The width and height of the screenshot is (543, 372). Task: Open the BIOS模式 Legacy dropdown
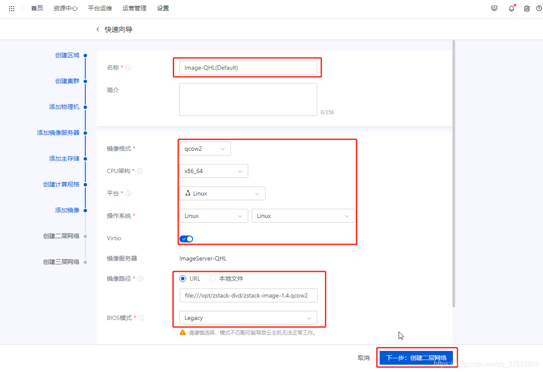click(248, 318)
